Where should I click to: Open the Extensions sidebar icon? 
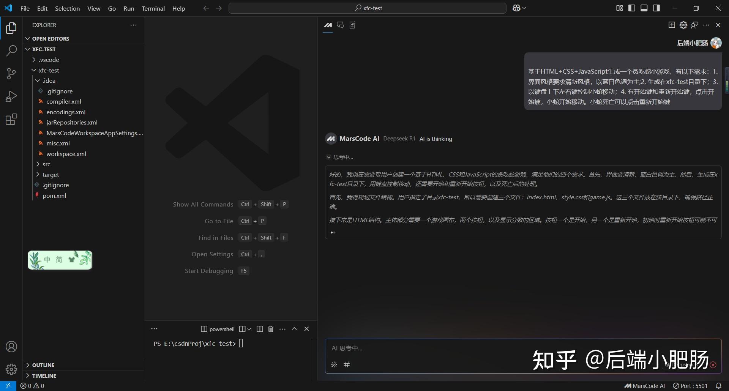tap(11, 119)
